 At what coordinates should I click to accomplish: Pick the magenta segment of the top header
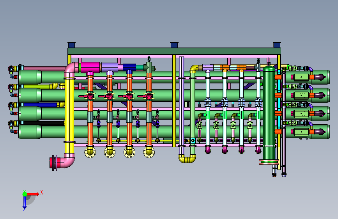(x=90, y=67)
